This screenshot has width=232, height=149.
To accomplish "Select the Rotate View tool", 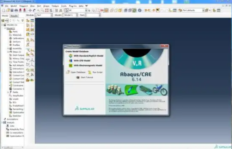I will 34,10.
